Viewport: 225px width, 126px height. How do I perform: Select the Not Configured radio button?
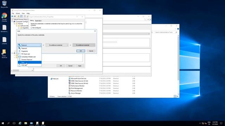pos(31,28)
